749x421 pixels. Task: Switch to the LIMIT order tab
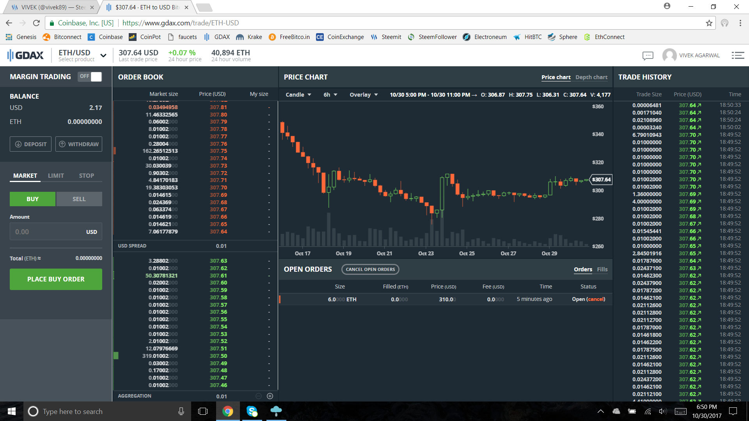coord(56,176)
